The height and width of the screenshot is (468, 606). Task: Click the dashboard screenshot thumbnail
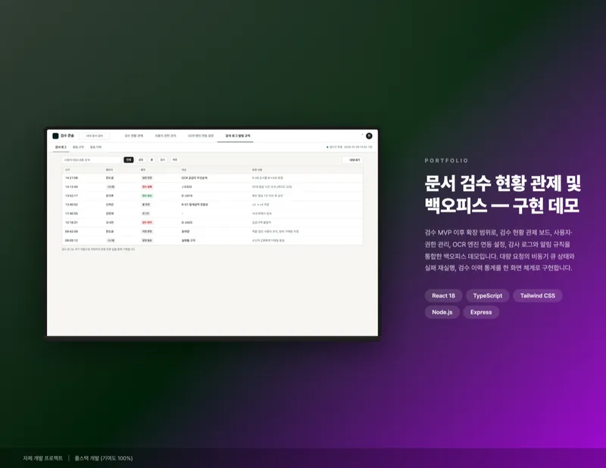(x=212, y=233)
